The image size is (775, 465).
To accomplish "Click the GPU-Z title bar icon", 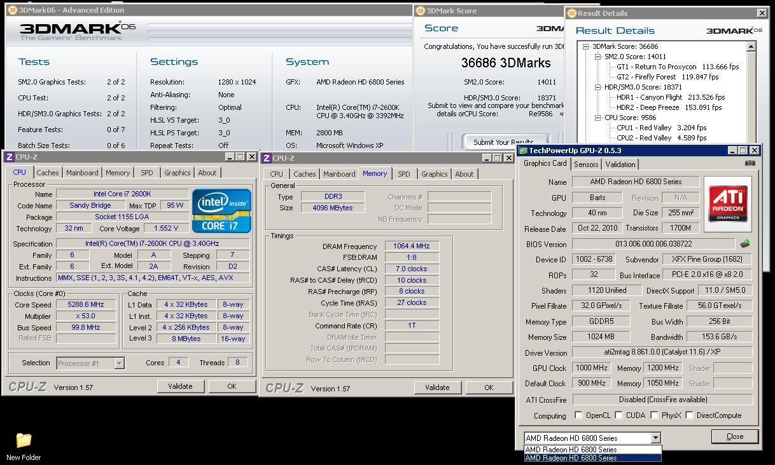I will (x=524, y=151).
